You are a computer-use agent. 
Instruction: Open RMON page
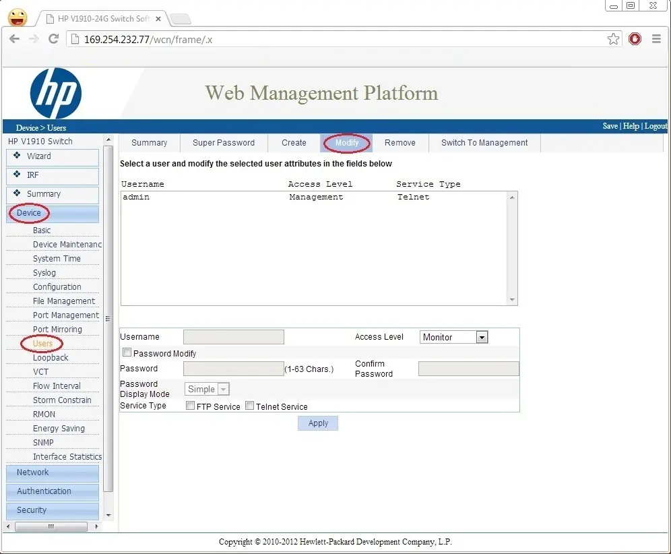pos(44,414)
